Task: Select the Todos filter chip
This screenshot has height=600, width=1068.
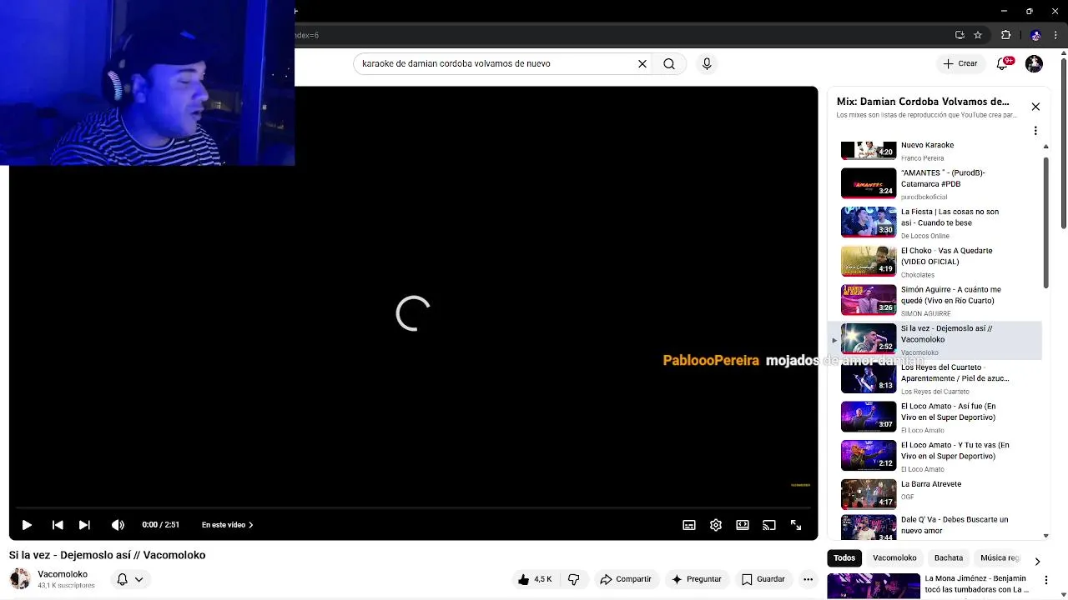Action: point(844,558)
